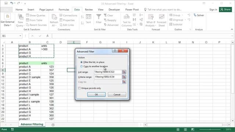The height and width of the screenshot is (132, 235).
Task: Click Sign in link
Action: point(213,10)
